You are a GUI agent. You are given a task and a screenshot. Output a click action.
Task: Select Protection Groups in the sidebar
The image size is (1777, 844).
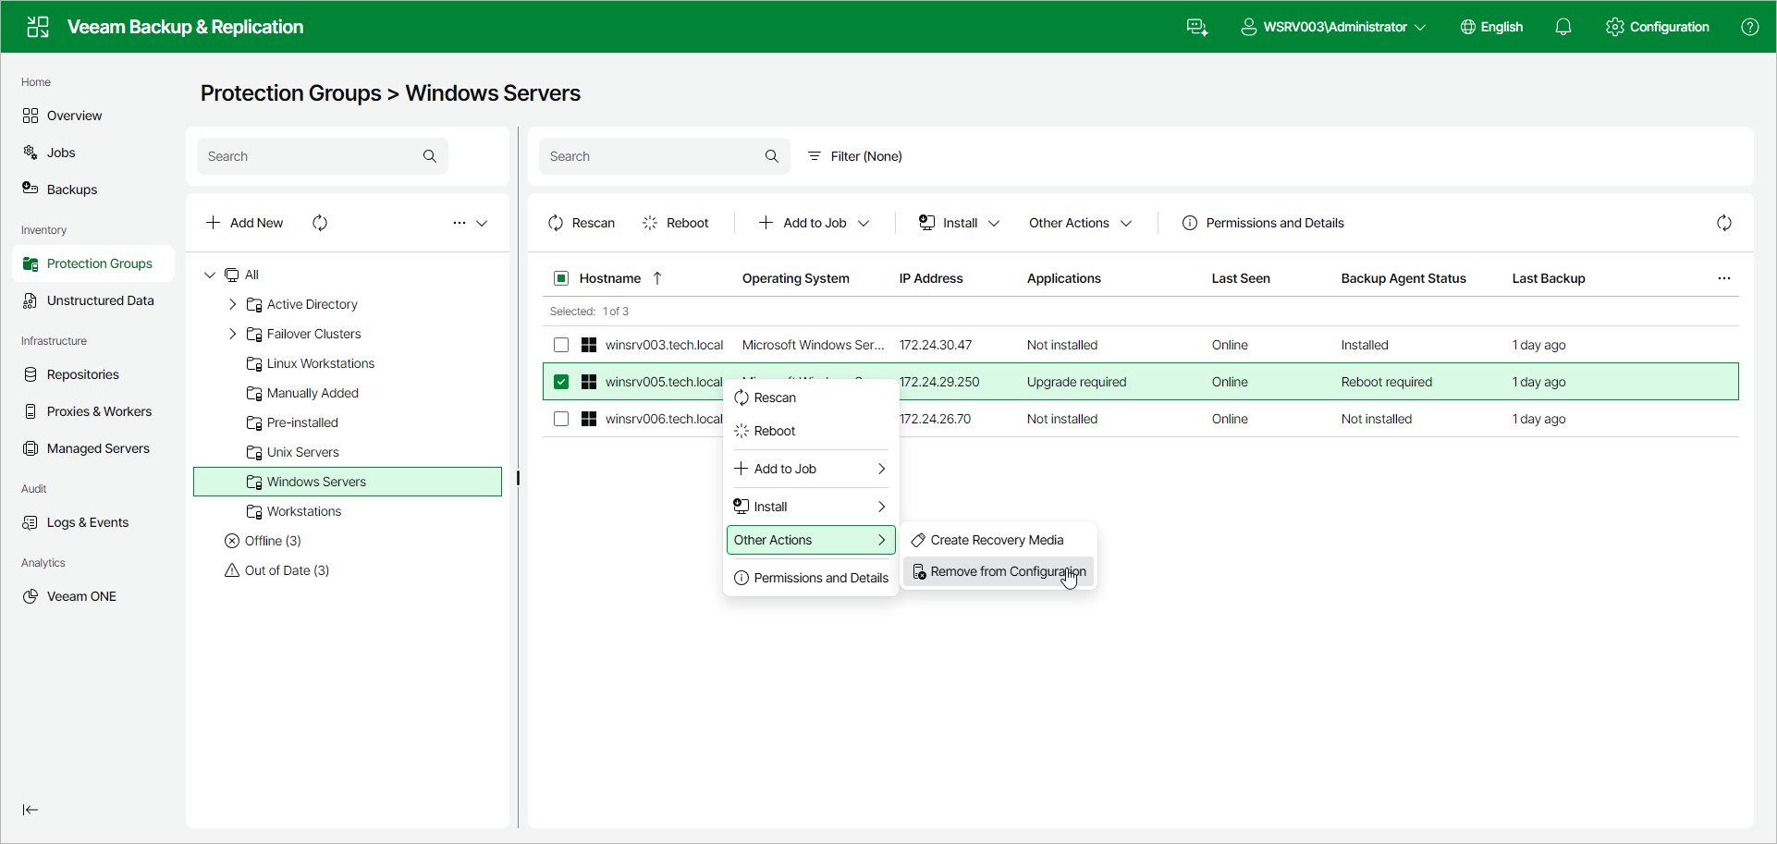[x=93, y=263]
